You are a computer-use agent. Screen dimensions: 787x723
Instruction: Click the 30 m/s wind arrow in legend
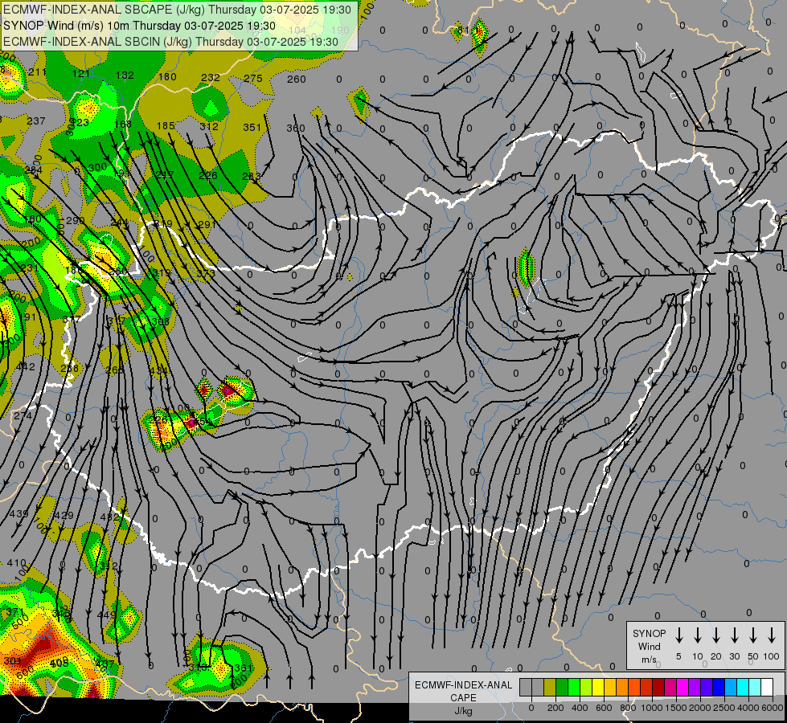click(735, 635)
